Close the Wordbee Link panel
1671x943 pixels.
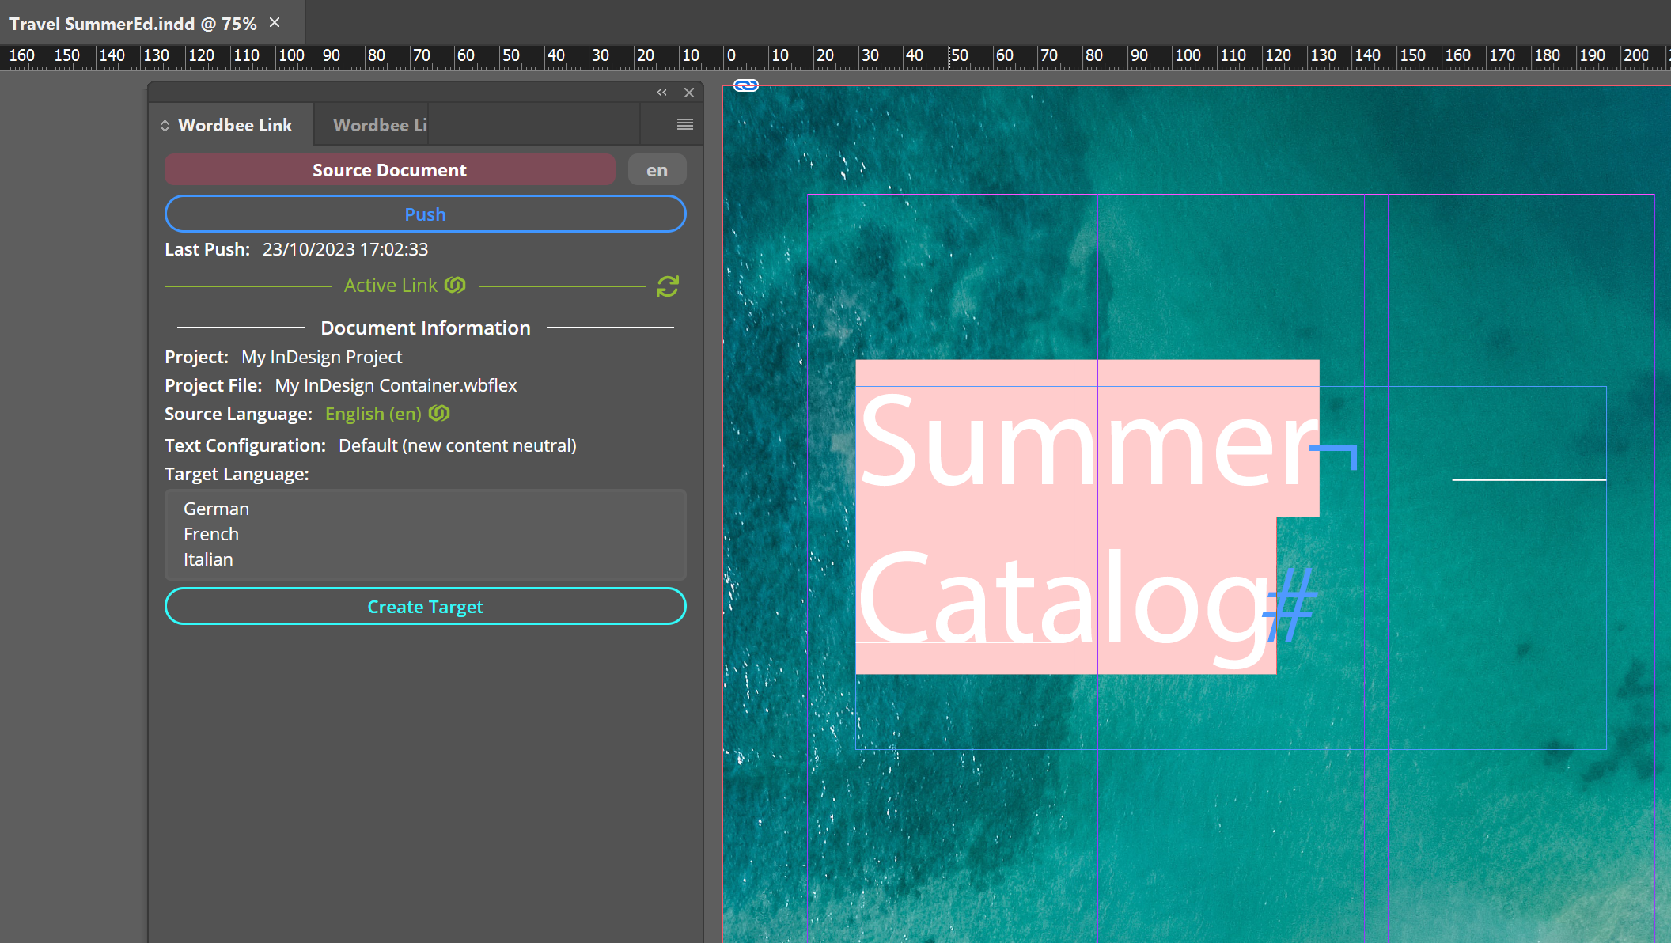tap(689, 93)
